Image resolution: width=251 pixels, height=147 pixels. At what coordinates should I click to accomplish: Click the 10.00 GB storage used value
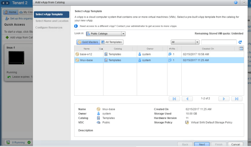point(191,114)
